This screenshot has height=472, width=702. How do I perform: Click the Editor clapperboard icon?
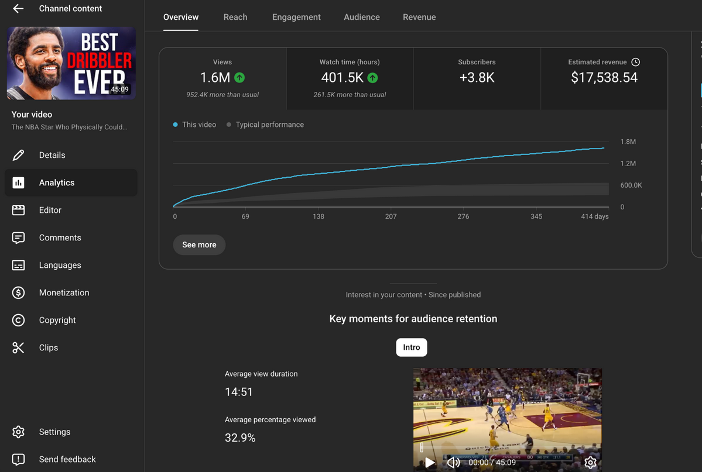[18, 210]
